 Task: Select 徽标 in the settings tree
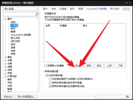coord(13,44)
